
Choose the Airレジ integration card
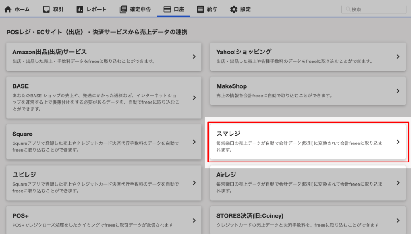[x=308, y=182]
